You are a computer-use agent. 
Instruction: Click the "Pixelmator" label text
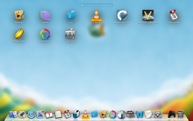coord(19,23)
